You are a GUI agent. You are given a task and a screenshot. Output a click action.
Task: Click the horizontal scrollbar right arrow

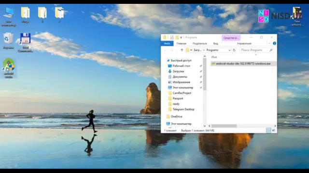275,126
